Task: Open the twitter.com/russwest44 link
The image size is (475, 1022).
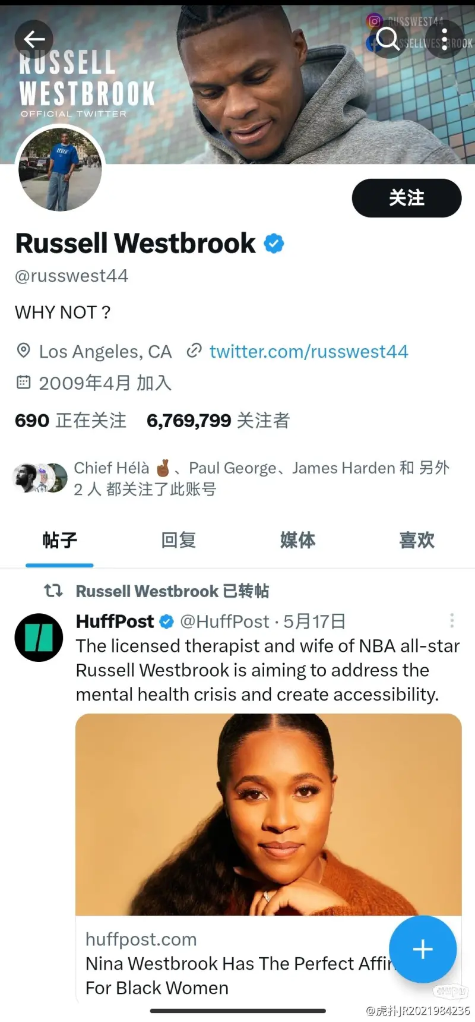Action: pyautogui.click(x=309, y=351)
